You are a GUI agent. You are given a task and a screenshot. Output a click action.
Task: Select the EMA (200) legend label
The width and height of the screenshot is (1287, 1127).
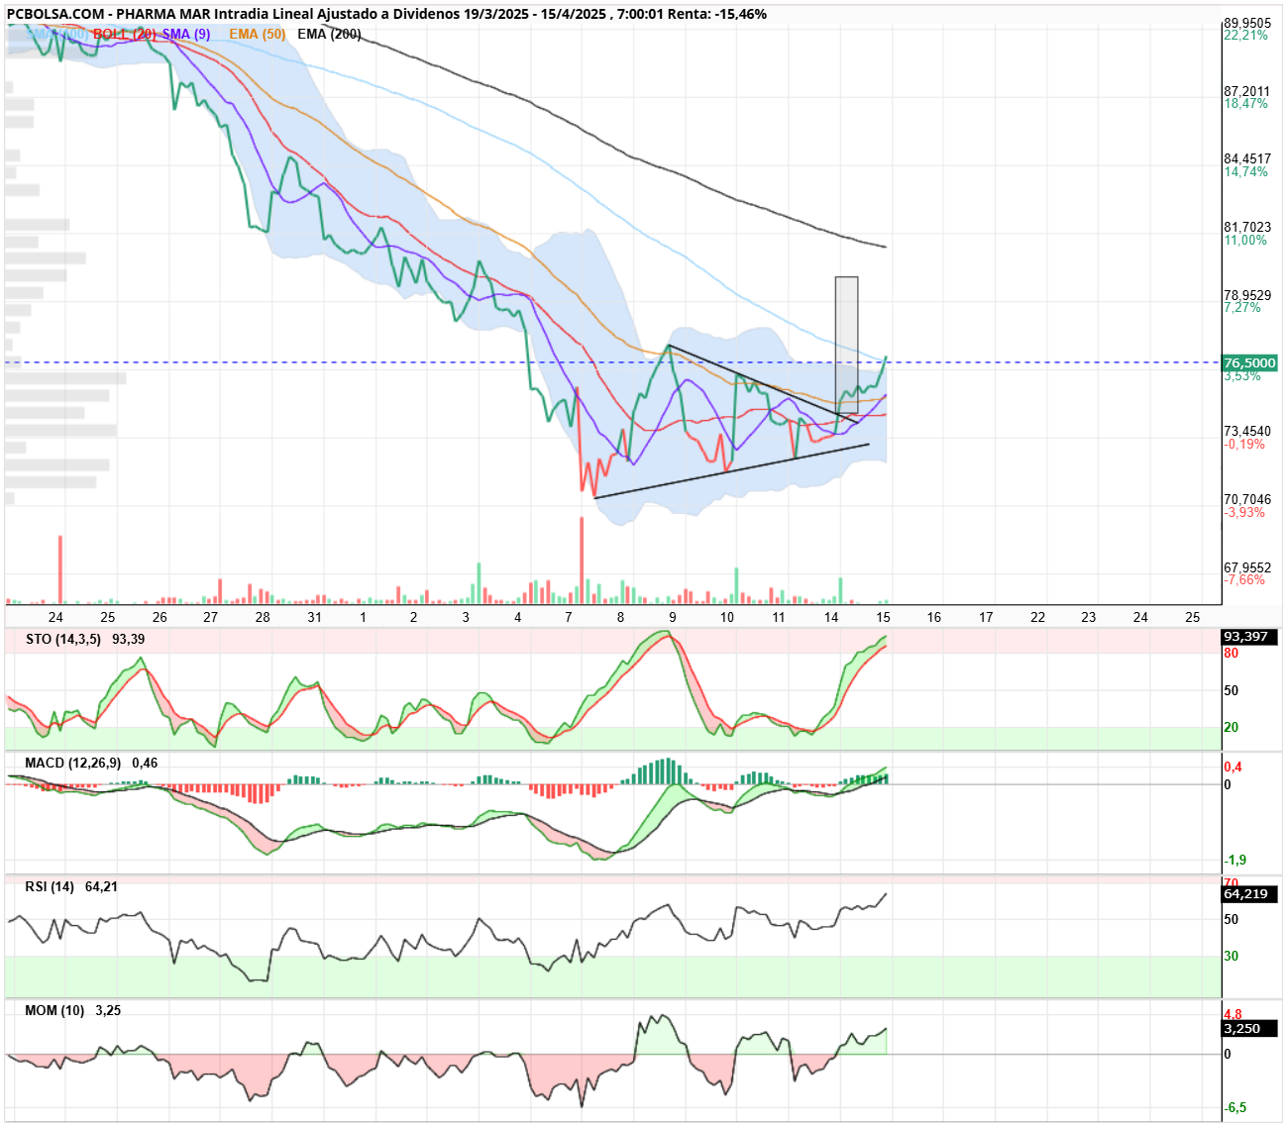tap(329, 34)
